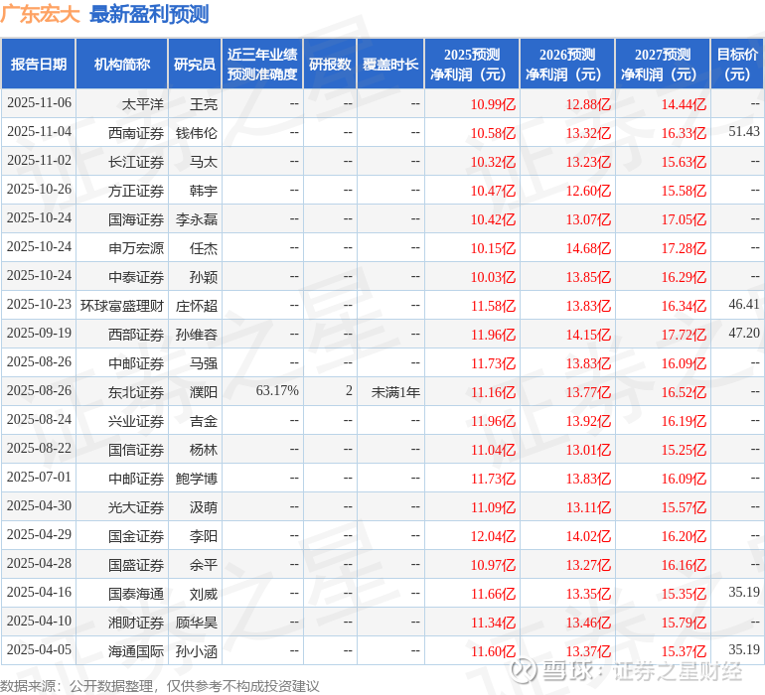Click the 广东宏大 title text
Image resolution: width=765 pixels, height=695 pixels.
[40, 14]
